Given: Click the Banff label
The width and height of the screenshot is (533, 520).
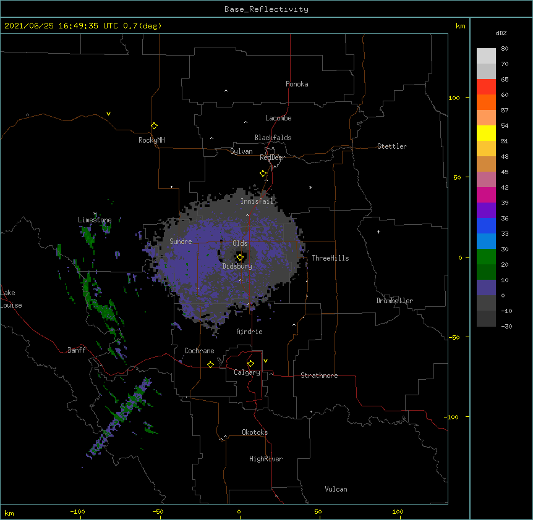Looking at the screenshot, I should 77,350.
